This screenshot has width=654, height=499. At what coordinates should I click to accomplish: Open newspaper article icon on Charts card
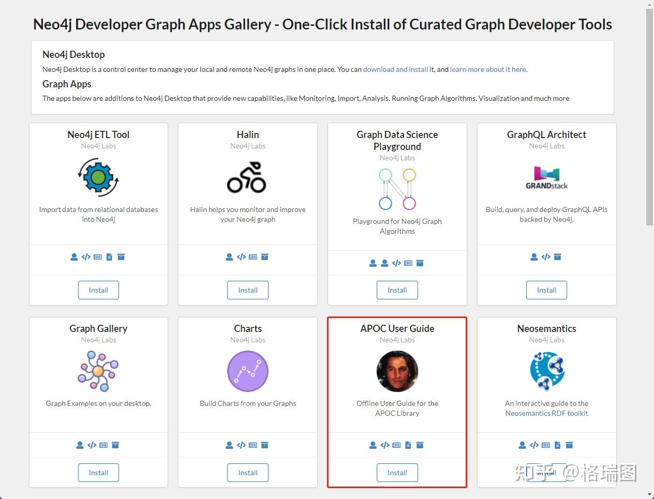point(253,445)
